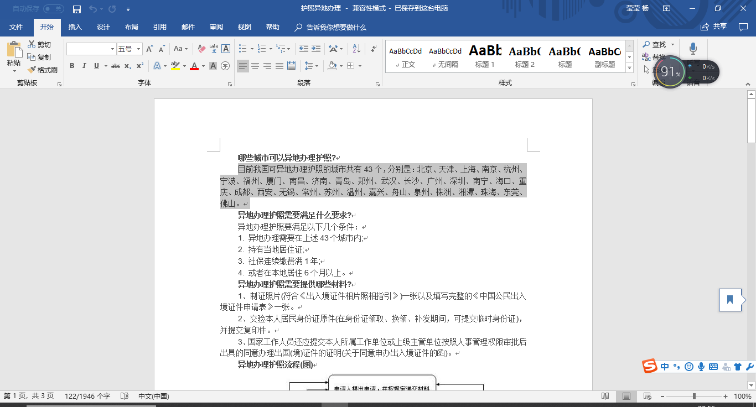Apply the 标题 1 style
Screen dimensions: 756x407
[x=485, y=56]
